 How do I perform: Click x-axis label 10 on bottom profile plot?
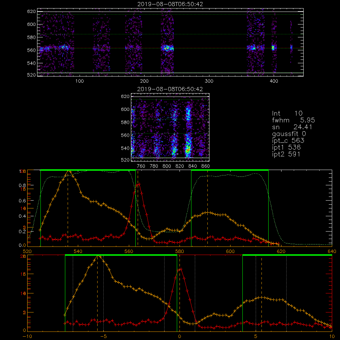click(x=332, y=337)
